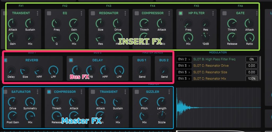Image resolution: width=272 pixels, height=132 pixels.
Task: Remove the ENV 2 High Pass Filter modulation
Action: tap(189, 59)
